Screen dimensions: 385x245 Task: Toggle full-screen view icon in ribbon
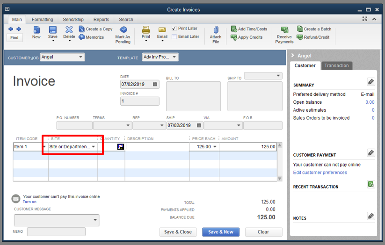(x=364, y=19)
